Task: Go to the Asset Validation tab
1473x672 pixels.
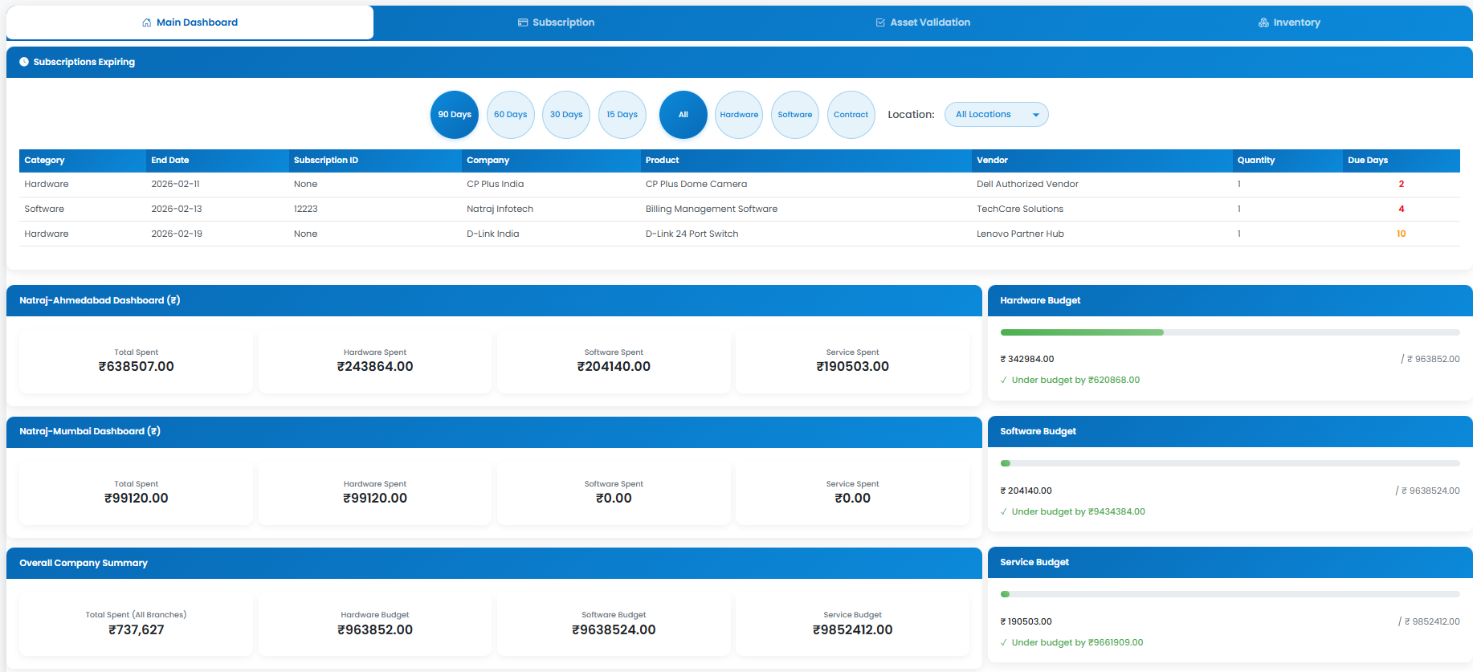Action: 923,22
